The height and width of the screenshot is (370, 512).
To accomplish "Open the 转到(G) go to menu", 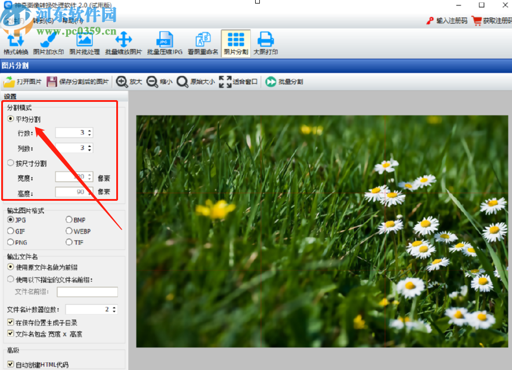I will (x=43, y=21).
